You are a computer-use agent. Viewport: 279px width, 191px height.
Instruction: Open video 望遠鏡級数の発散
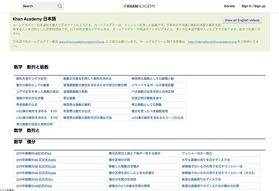(76, 92)
